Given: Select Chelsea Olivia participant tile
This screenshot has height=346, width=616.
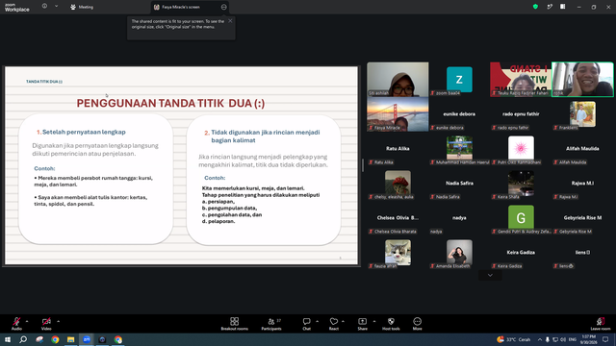Looking at the screenshot, I should coord(398,217).
